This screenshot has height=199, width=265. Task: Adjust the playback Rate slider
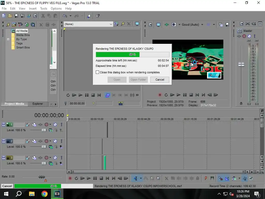[42, 177]
